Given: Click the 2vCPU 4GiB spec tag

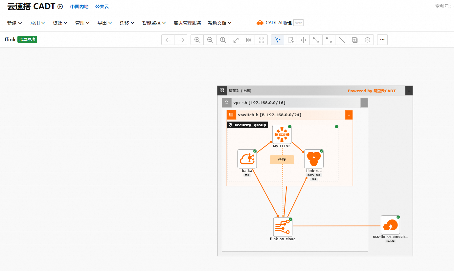Looking at the screenshot, I should pos(314,175).
